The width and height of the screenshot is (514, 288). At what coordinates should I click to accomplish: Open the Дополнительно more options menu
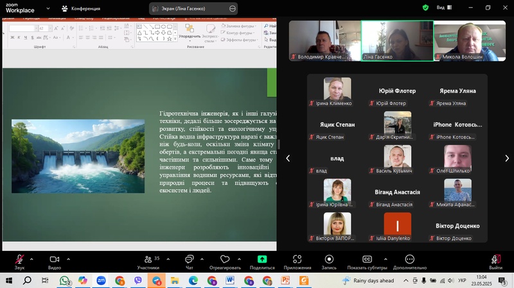pyautogui.click(x=410, y=262)
